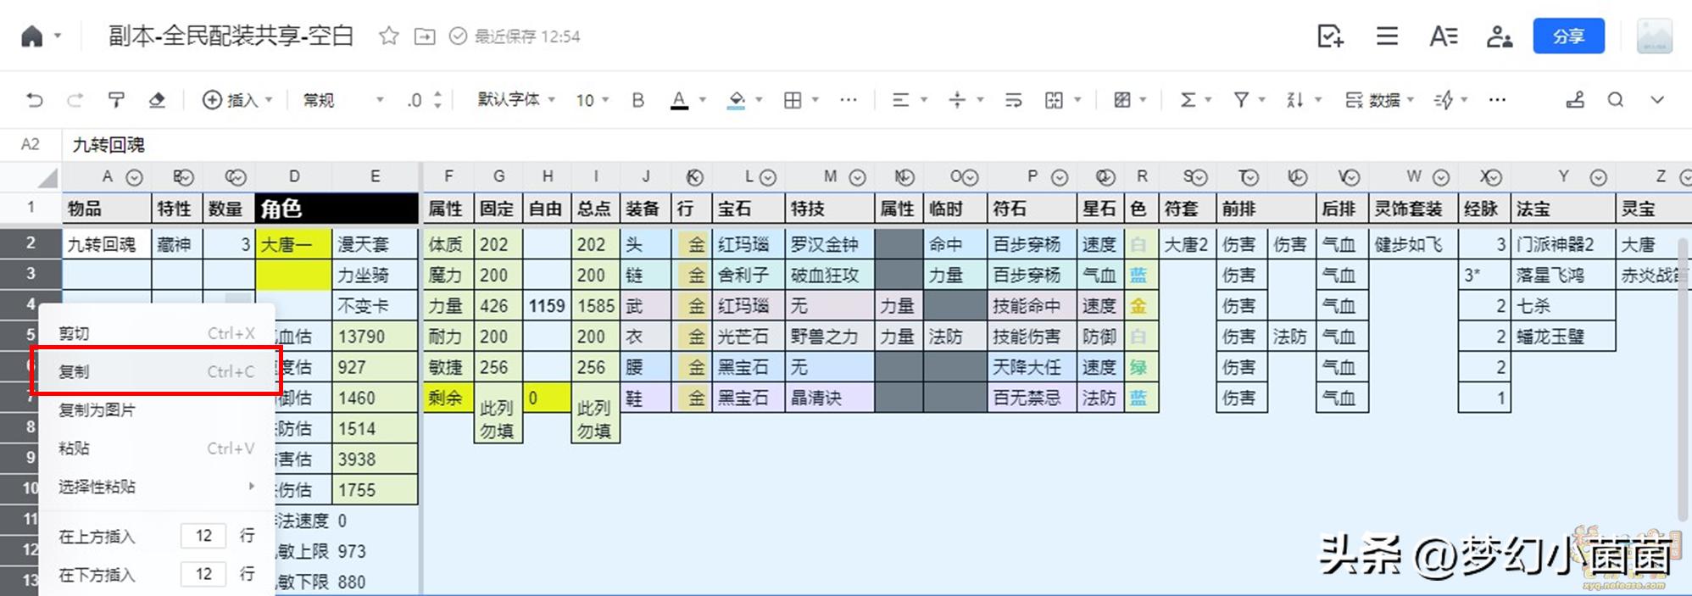The width and height of the screenshot is (1692, 596).
Task: Select cell 1159 in column H
Action: 547,306
